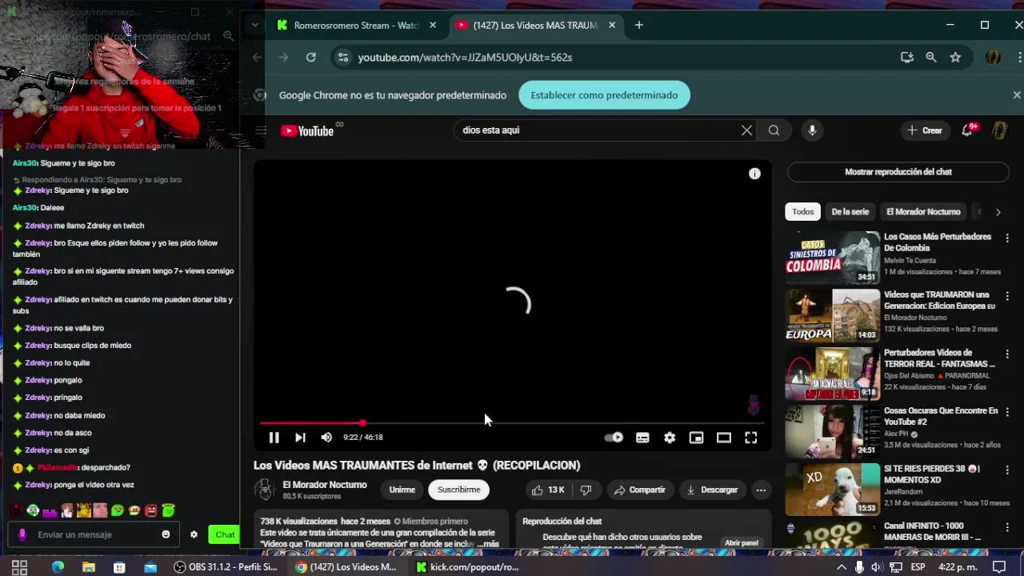Switch to OBS 31.1.2 taskbar window
The width and height of the screenshot is (1024, 576).
pyautogui.click(x=226, y=567)
